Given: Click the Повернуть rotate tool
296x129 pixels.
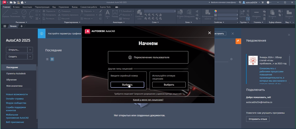Looking at the screenshot, I should pyautogui.click(x=64, y=11).
